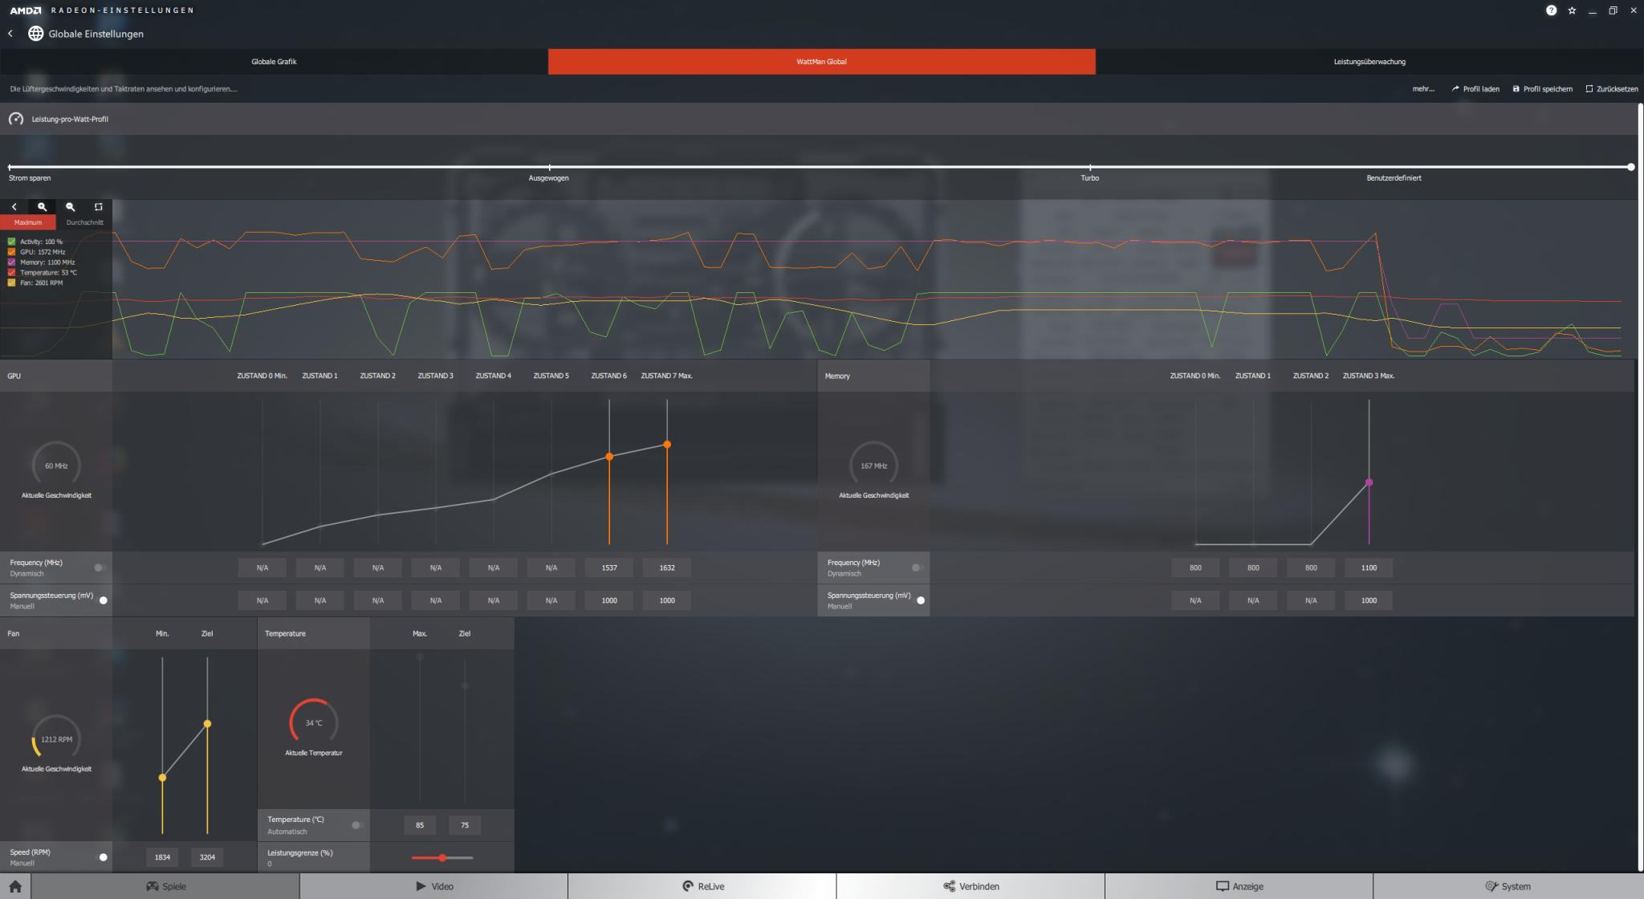Click the Memory Zustand 3 Max. purple handle
This screenshot has height=899, width=1644.
[x=1369, y=482]
